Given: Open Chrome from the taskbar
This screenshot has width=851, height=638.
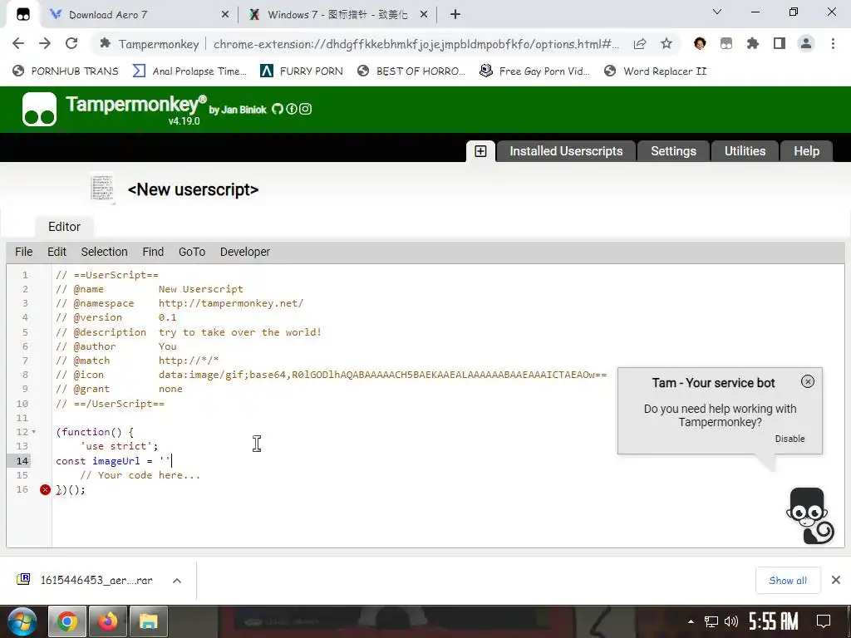Looking at the screenshot, I should (67, 621).
